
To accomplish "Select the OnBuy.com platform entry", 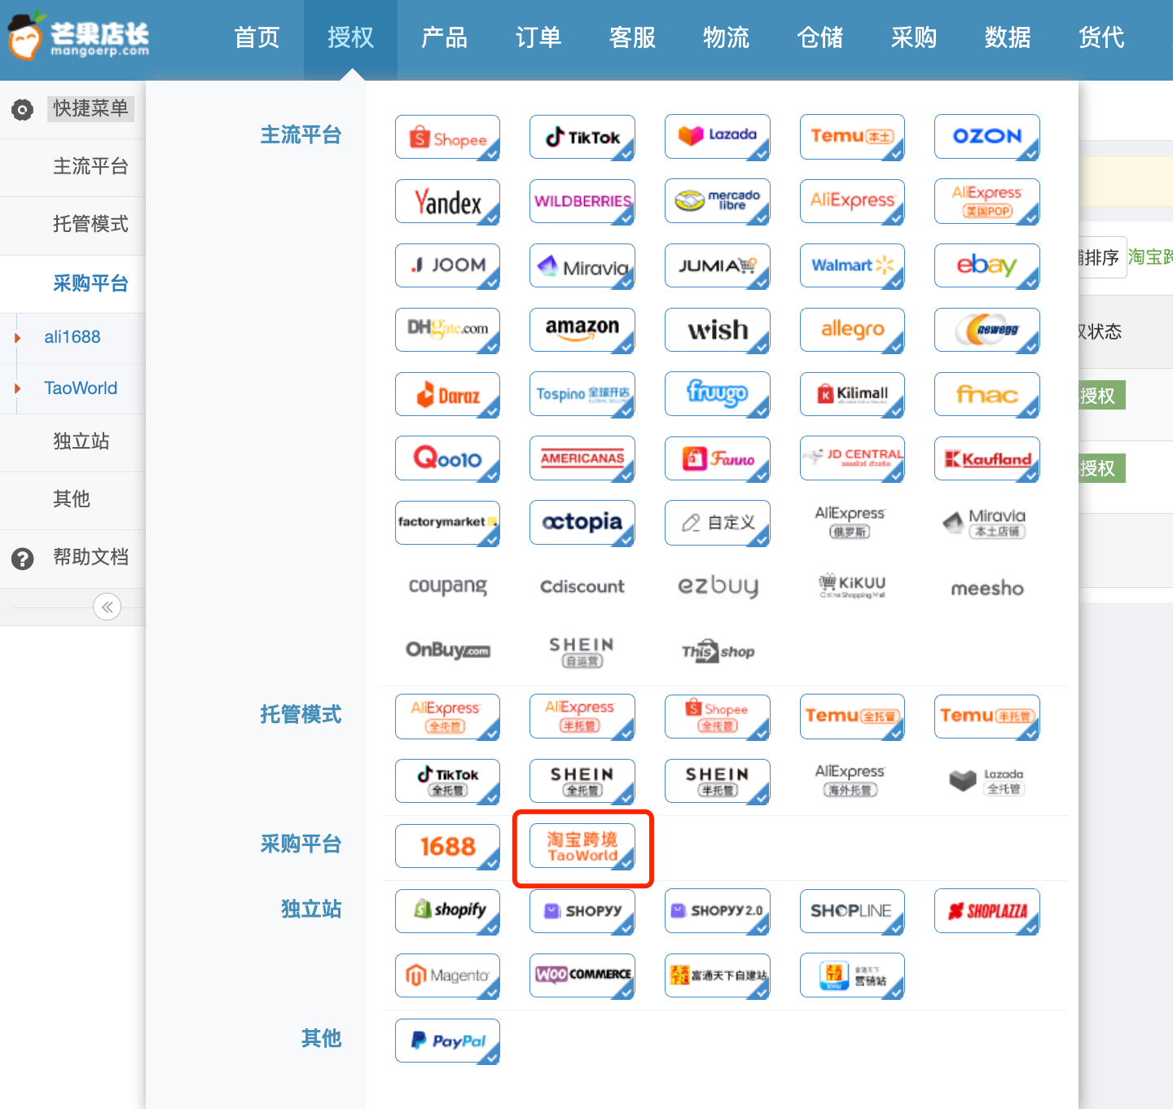I will [448, 650].
